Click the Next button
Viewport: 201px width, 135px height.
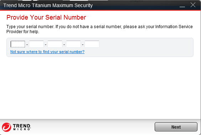pos(176,127)
